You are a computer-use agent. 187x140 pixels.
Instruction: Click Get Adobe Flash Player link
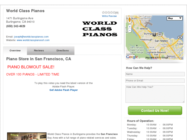[64, 90]
